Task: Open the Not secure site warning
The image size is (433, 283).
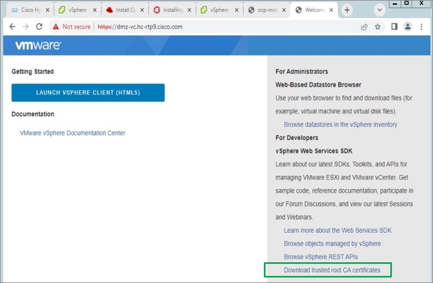Action: (x=72, y=27)
